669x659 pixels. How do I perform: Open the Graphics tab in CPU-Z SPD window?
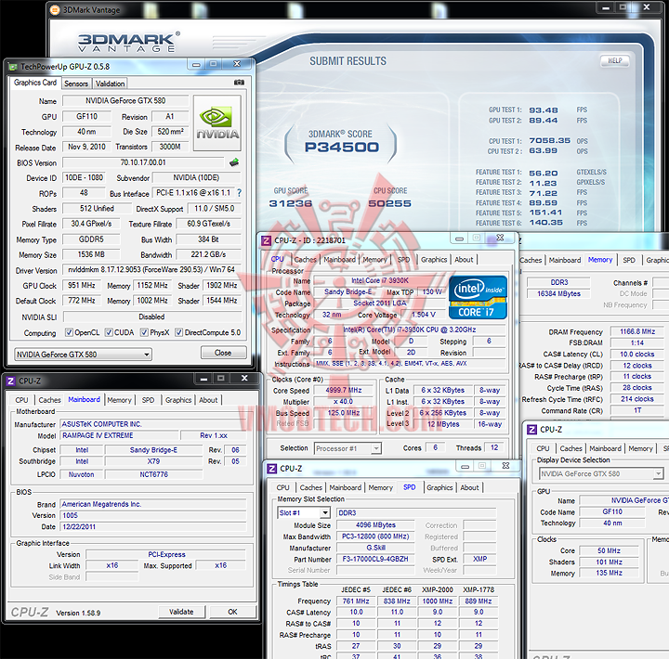click(x=439, y=487)
